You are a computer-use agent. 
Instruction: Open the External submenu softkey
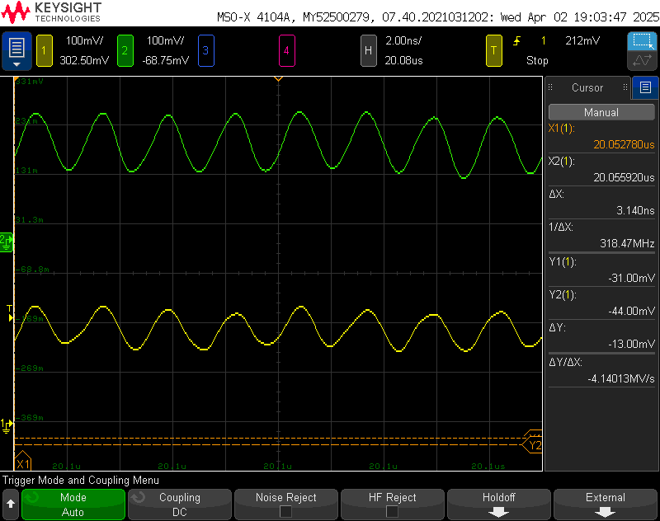606,505
